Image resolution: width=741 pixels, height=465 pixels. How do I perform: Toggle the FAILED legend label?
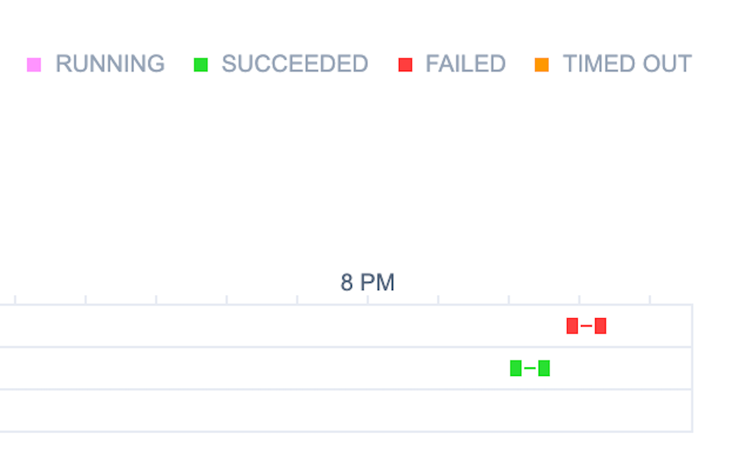pyautogui.click(x=465, y=64)
